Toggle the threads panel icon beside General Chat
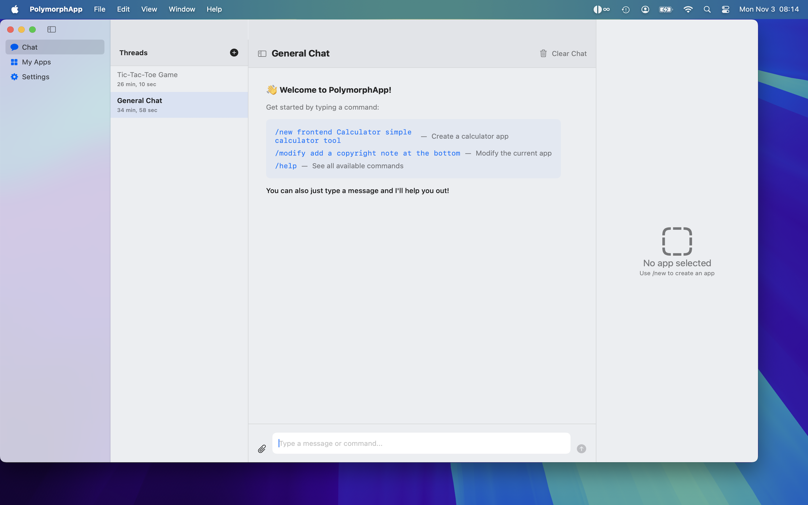The image size is (808, 505). (x=262, y=53)
